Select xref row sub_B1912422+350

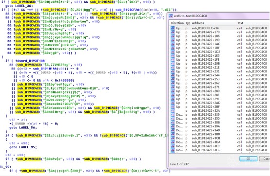220,119
